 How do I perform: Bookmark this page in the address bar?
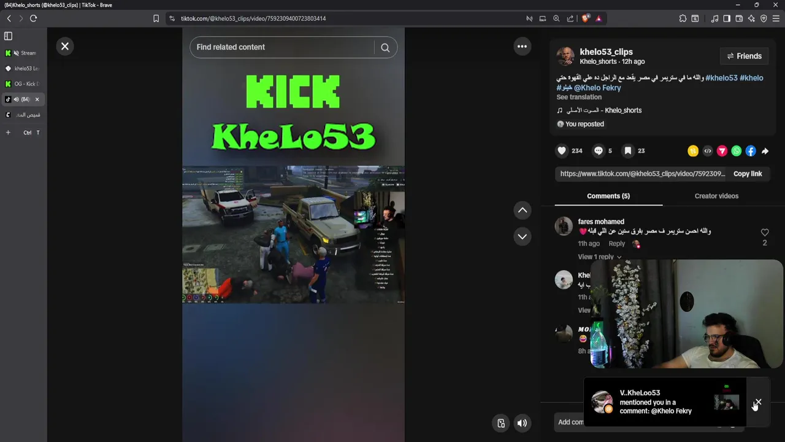156,18
